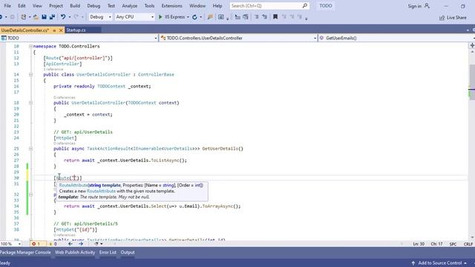Click the code cleanup broom icon
The width and height of the screenshot is (475, 267).
point(96,244)
